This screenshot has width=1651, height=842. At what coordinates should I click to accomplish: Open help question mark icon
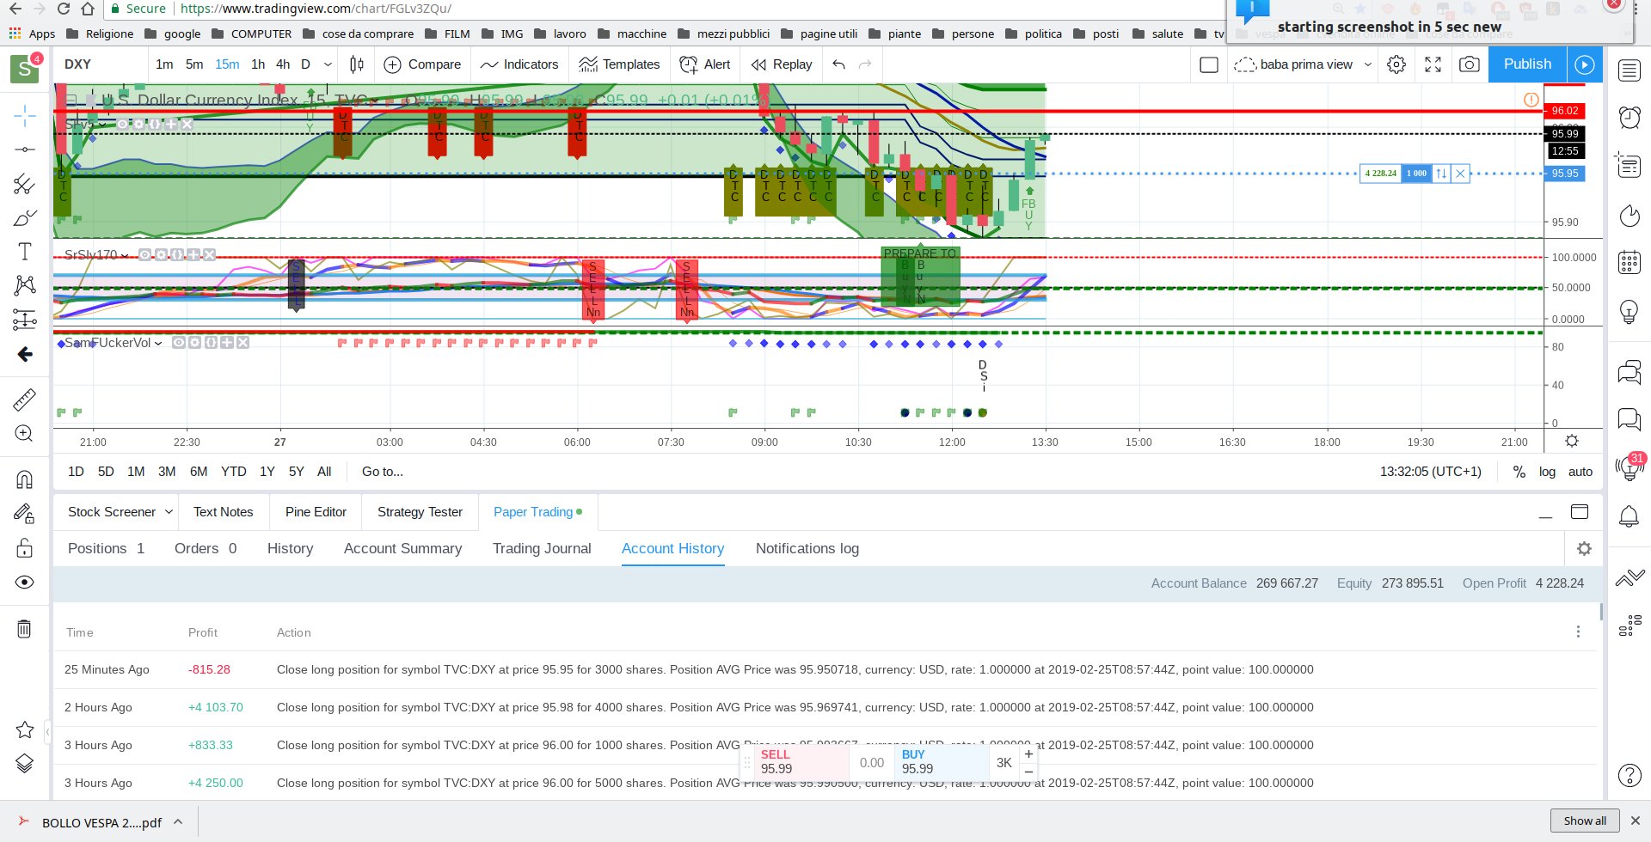[x=1630, y=775]
